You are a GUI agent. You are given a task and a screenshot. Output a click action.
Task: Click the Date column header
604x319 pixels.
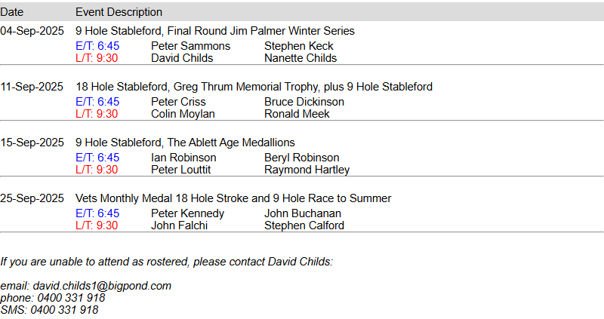(x=12, y=12)
